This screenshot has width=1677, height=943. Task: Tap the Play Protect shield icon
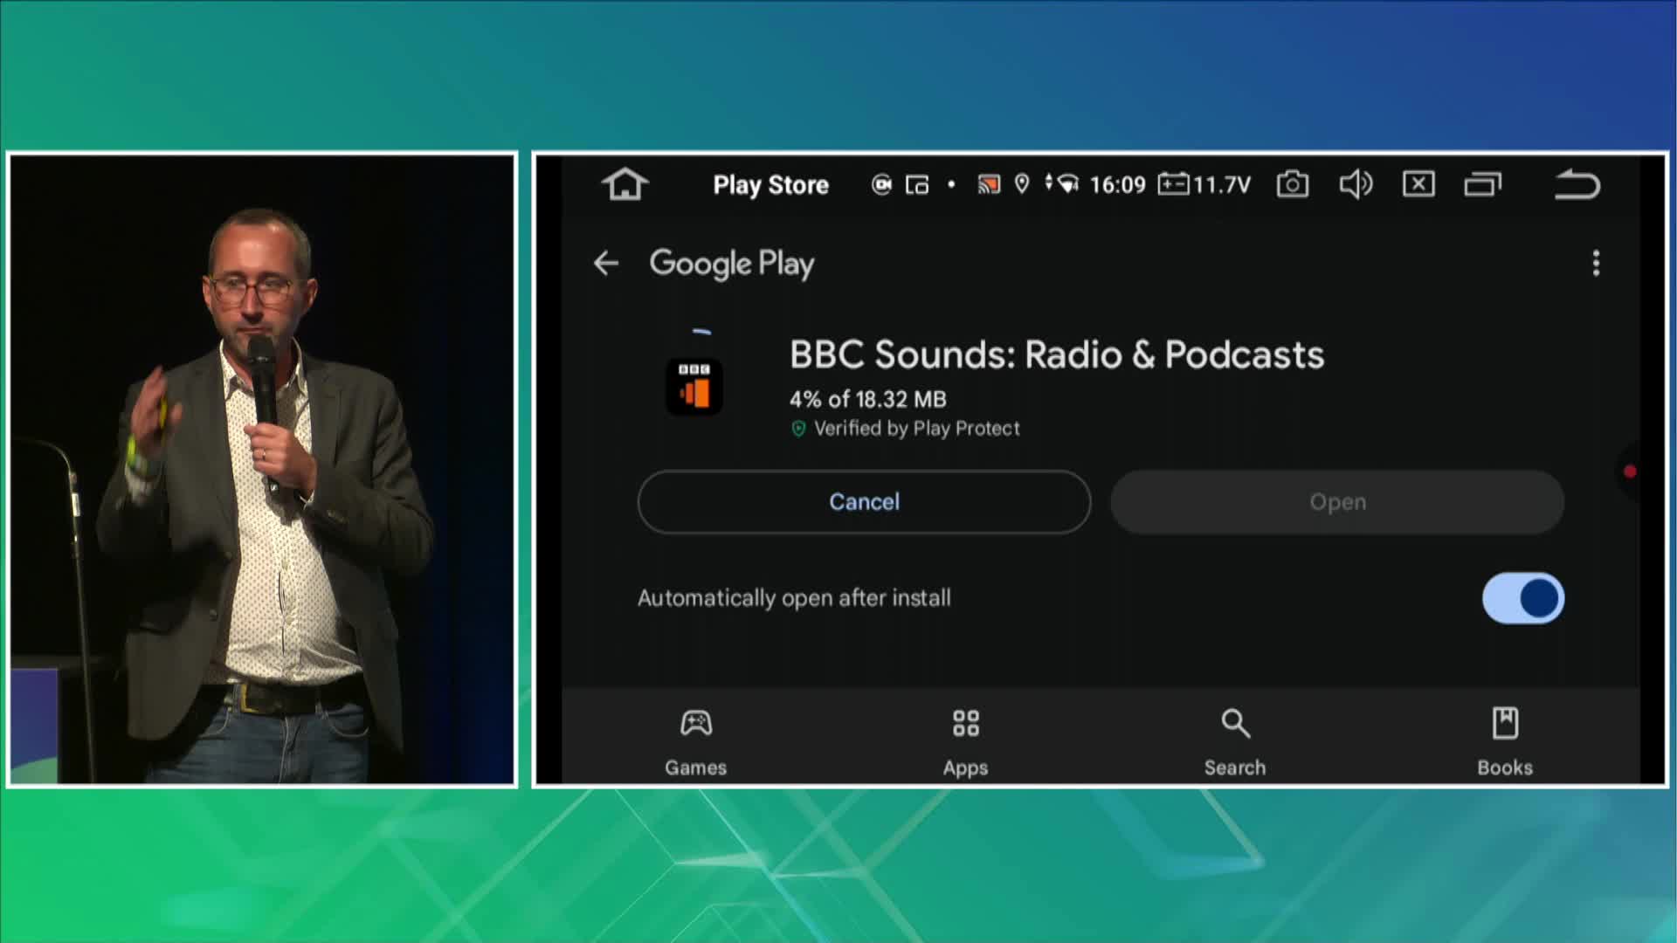[798, 429]
